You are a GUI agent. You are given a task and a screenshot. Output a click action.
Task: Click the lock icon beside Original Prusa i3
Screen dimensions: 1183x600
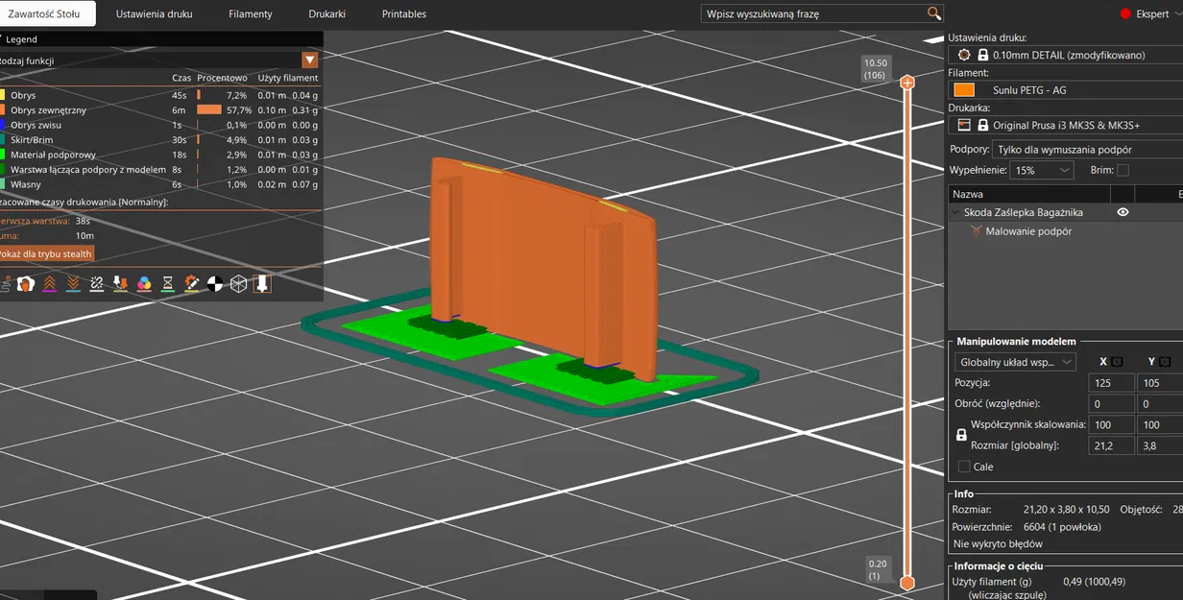point(982,125)
